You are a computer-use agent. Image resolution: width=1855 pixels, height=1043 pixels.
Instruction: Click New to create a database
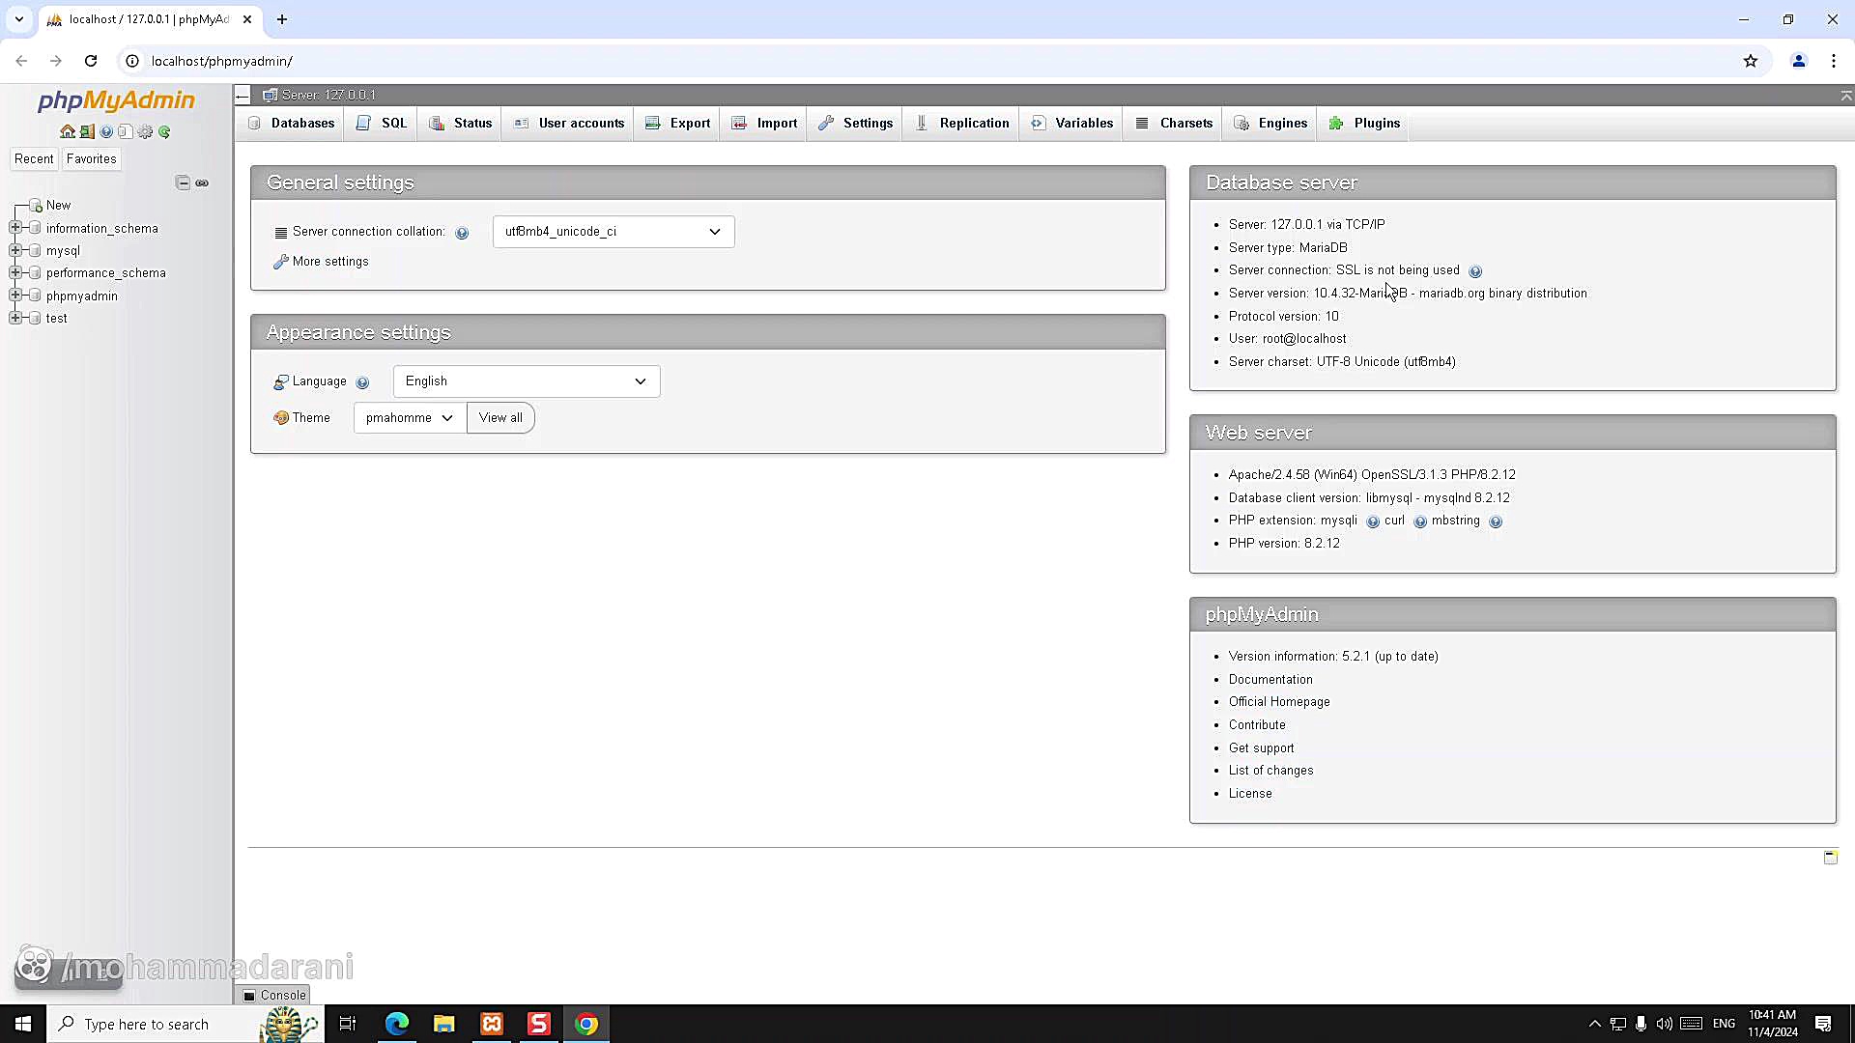[58, 206]
